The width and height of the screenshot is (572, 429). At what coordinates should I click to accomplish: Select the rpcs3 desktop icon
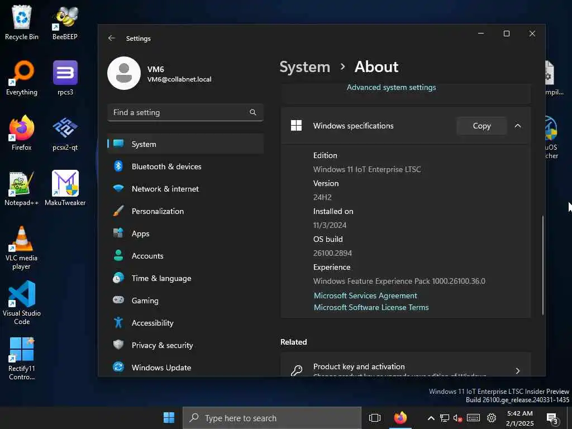point(65,77)
